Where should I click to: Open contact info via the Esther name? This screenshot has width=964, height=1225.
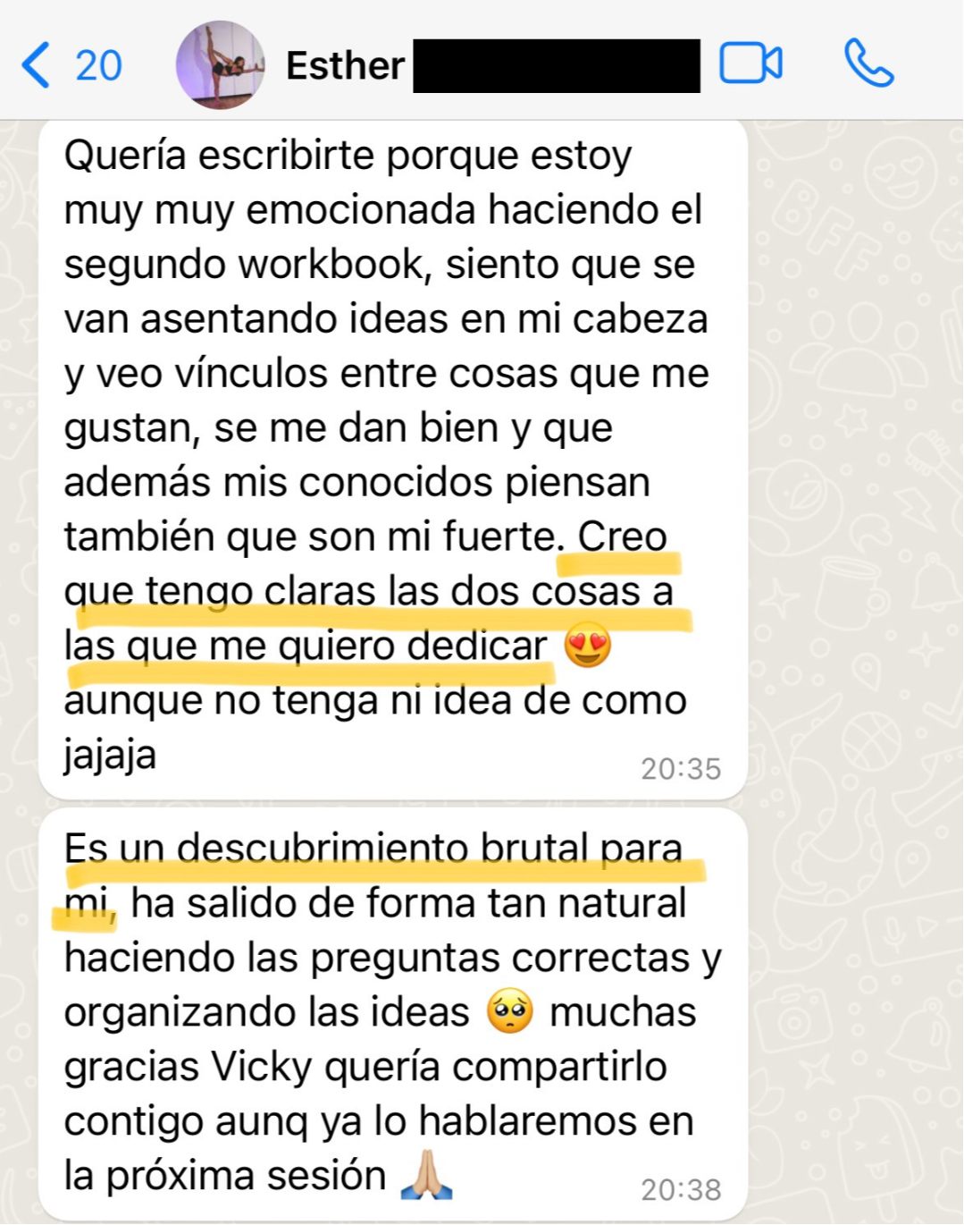(x=345, y=66)
